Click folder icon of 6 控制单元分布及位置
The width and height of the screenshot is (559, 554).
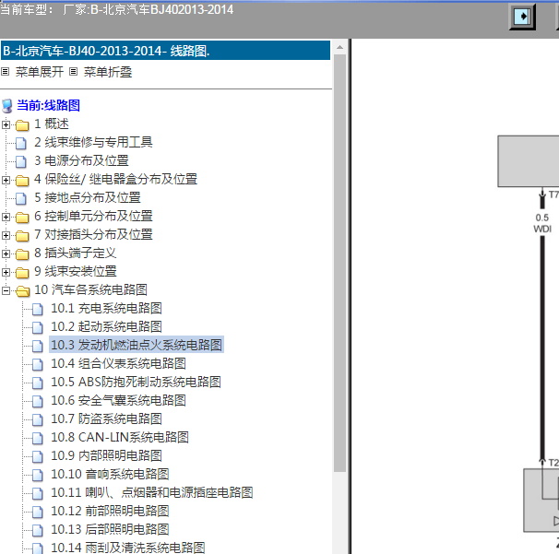click(22, 218)
